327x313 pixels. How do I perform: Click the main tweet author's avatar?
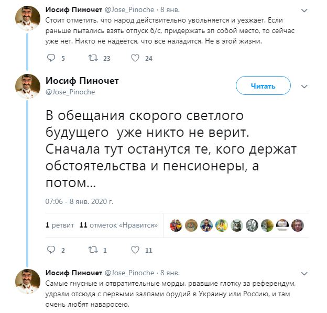point(27,87)
